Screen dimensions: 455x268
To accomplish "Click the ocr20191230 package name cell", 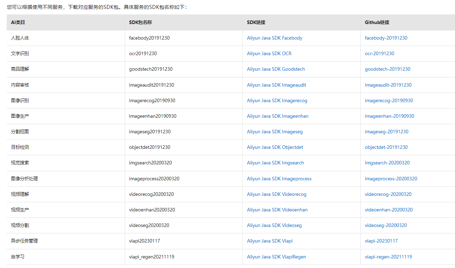I will (x=183, y=53).
